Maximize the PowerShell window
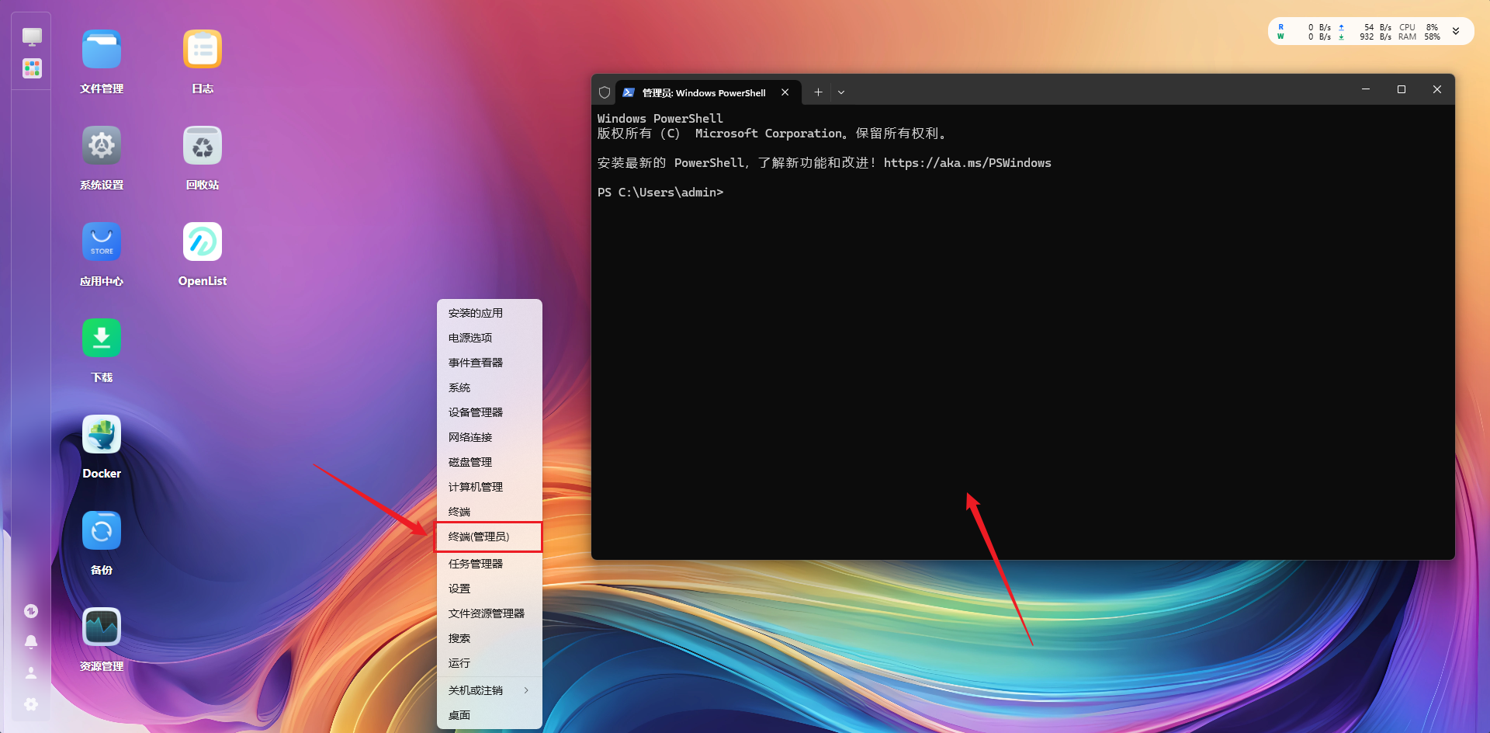Viewport: 1490px width, 733px height. click(x=1402, y=89)
